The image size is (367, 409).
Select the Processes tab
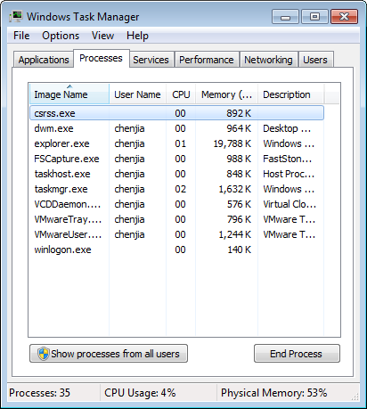pyautogui.click(x=101, y=58)
